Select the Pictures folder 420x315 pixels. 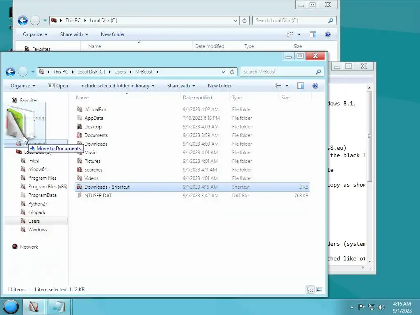coord(92,161)
